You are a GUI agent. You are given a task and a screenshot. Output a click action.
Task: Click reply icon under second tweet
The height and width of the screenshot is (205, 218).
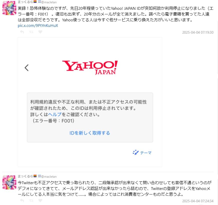click(x=22, y=200)
